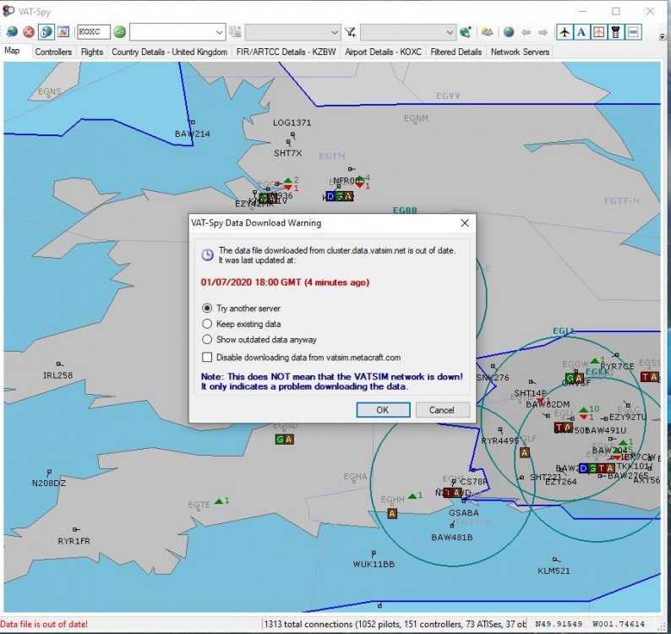The height and width of the screenshot is (634, 671).
Task: Click the weather cloud icon in toolbar
Action: tap(487, 32)
